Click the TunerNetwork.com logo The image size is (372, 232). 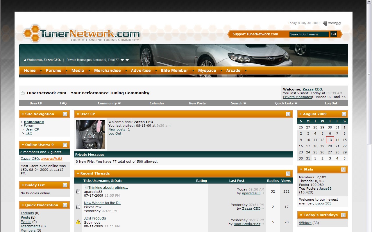tap(81, 33)
